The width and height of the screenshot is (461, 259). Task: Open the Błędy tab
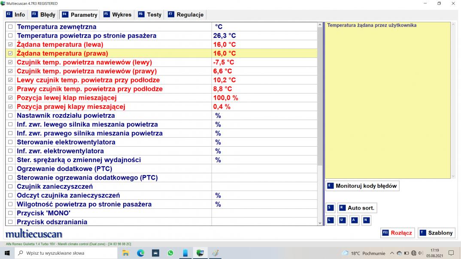tap(43, 15)
